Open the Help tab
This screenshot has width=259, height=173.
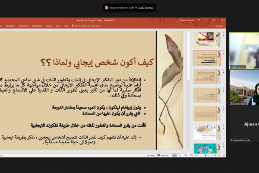click(x=66, y=26)
